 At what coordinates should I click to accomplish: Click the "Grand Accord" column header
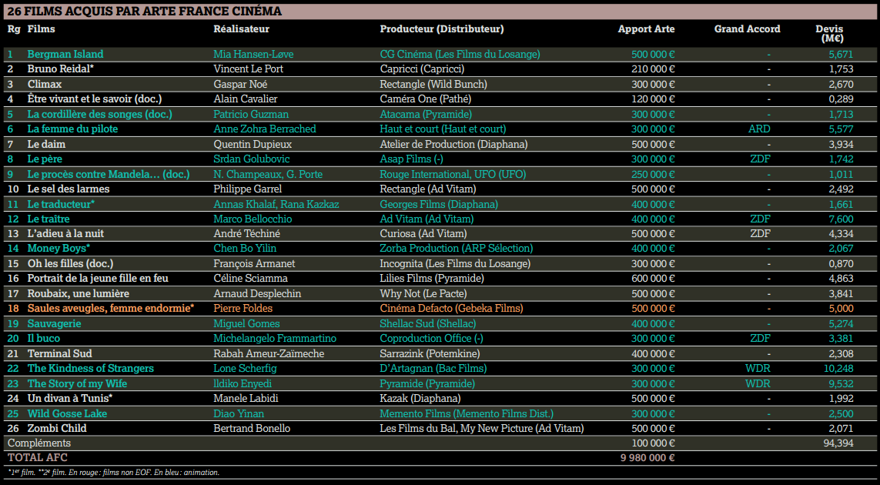pos(747,29)
